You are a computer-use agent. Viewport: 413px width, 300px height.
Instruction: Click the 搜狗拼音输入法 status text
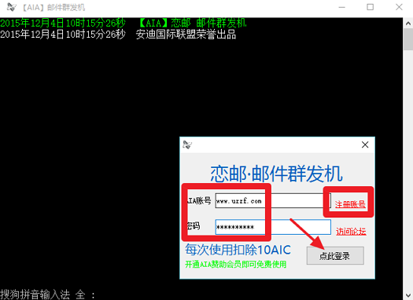point(35,295)
